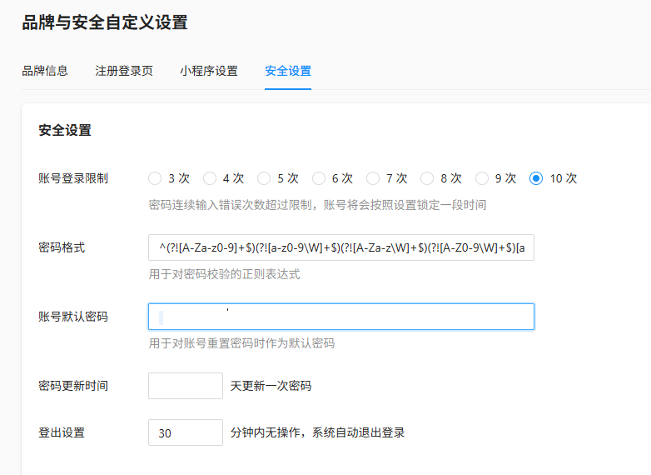The width and height of the screenshot is (651, 475).
Task: Click the 密码格式 label
Action: coord(62,247)
